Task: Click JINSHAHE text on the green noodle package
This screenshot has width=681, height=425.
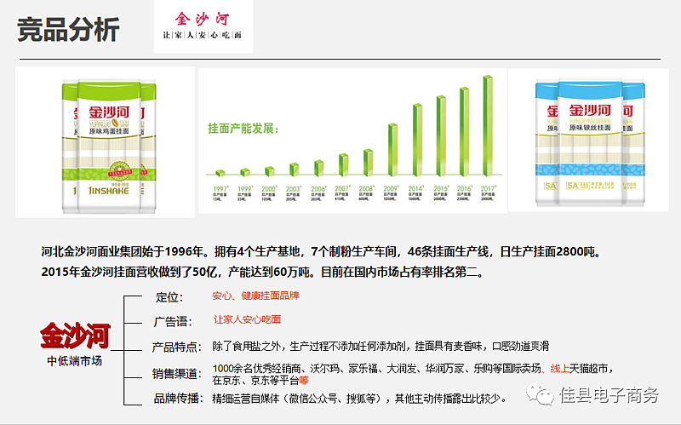Action: 109,191
